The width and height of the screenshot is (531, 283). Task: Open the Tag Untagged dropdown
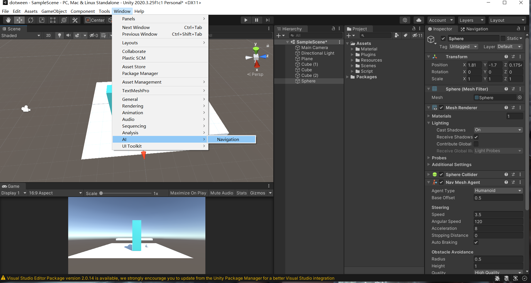click(463, 47)
